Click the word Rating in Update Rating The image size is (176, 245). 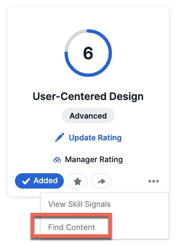pos(110,138)
